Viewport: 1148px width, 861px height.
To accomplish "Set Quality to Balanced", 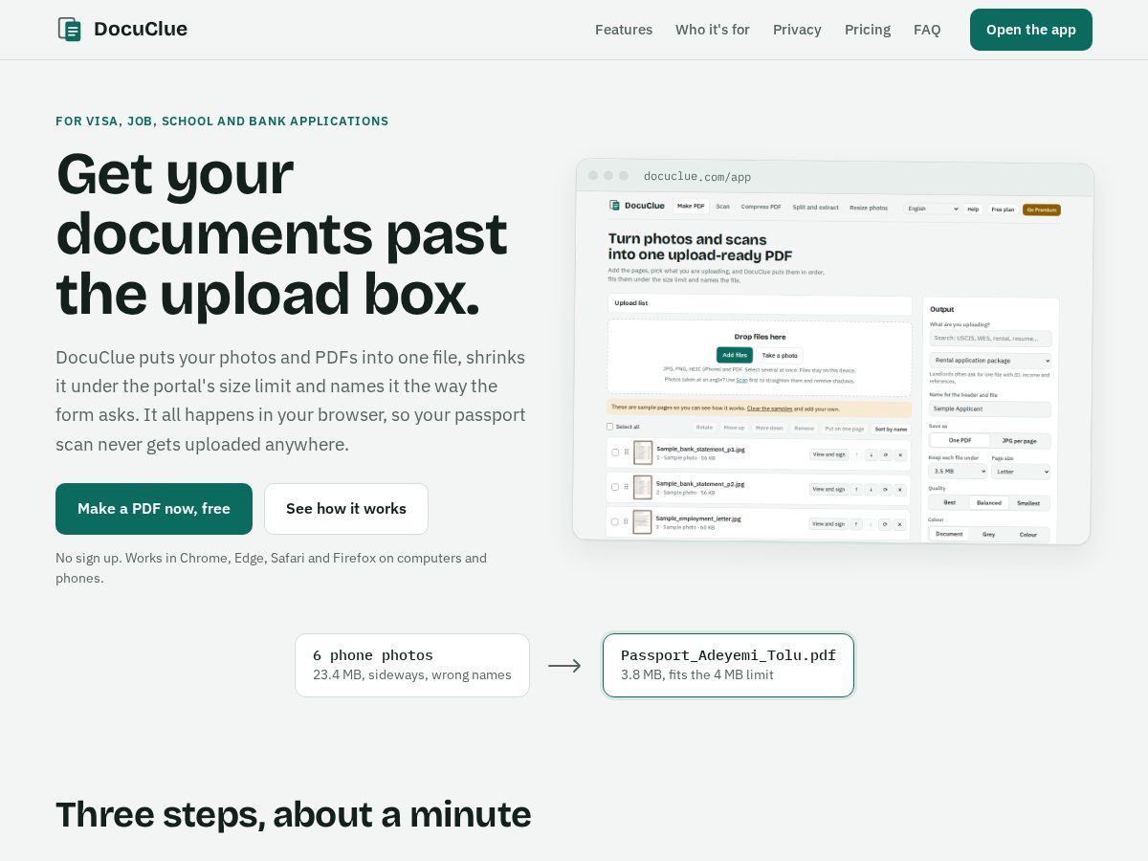I will tap(989, 502).
